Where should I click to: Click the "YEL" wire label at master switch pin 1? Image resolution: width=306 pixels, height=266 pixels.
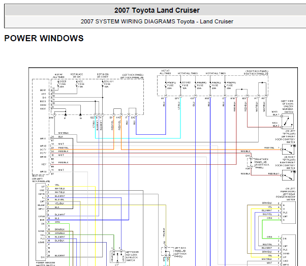tap(57, 185)
